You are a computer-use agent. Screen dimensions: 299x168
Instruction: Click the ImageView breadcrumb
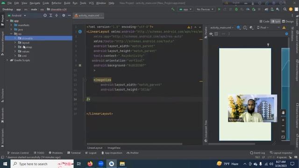(x=114, y=148)
